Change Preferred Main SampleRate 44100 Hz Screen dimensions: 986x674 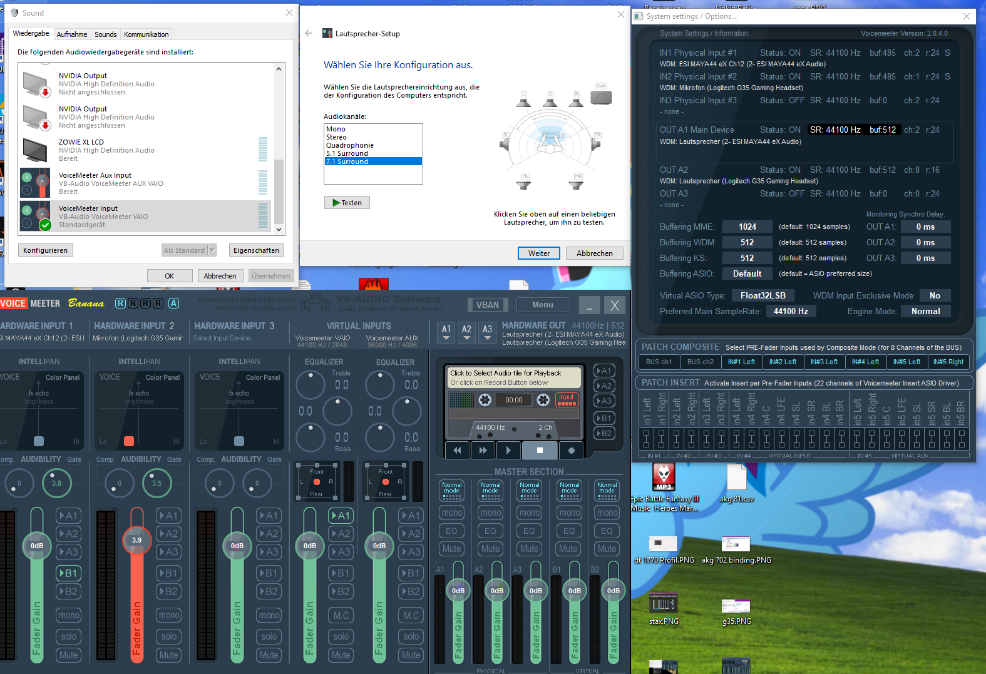tap(791, 311)
